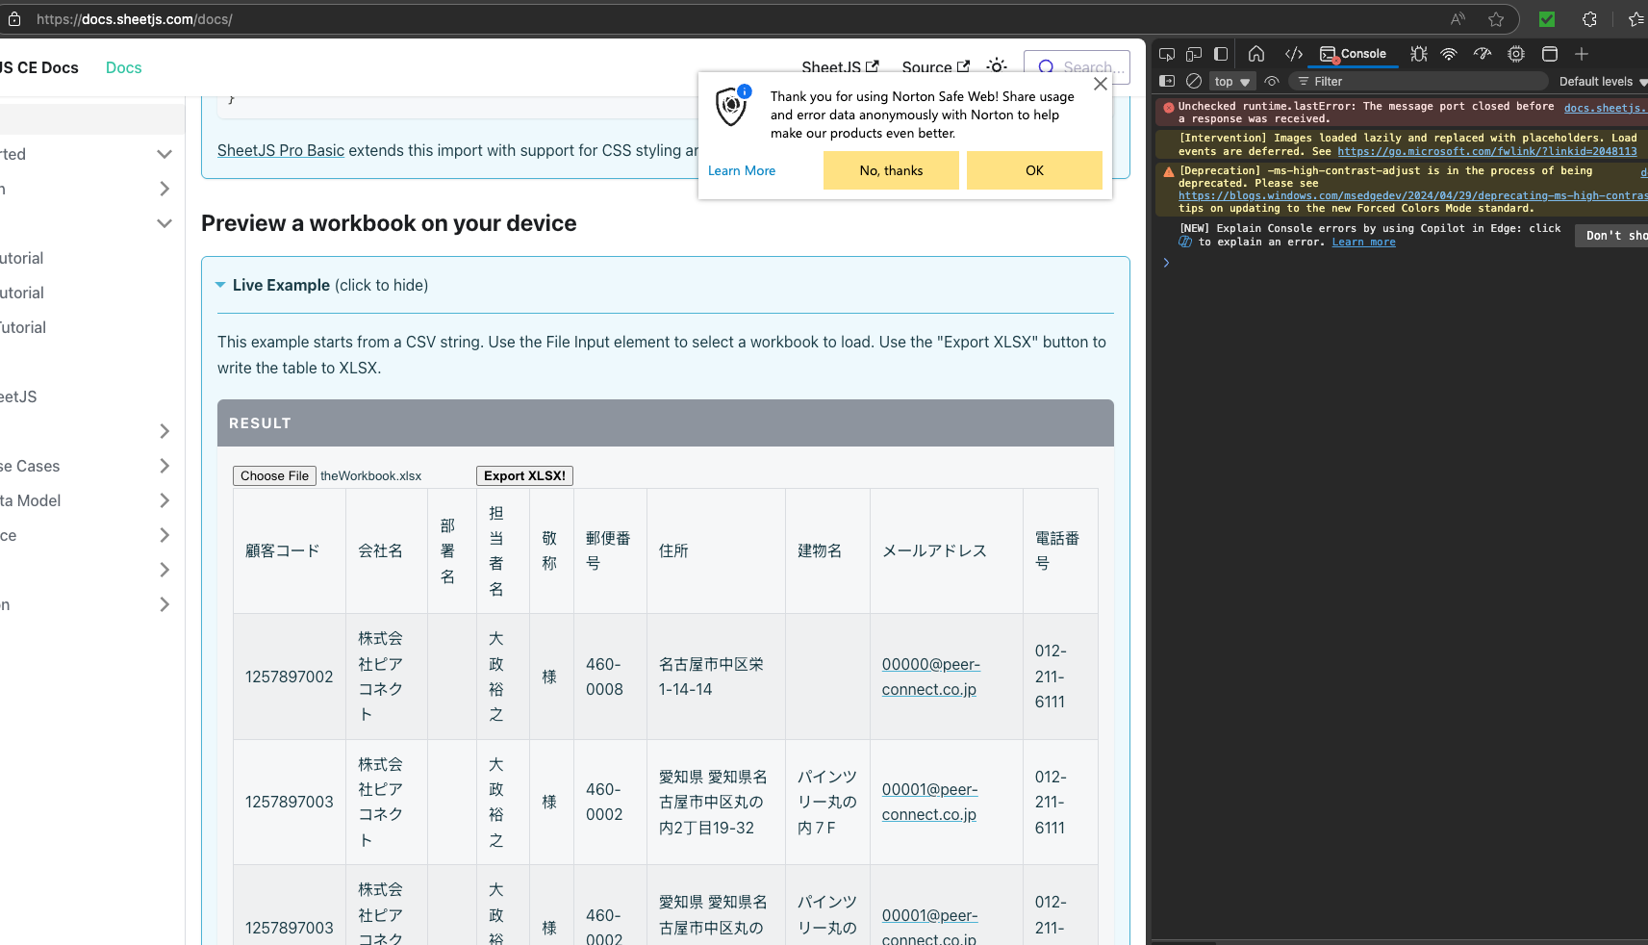
Task: Open the Norton green checkmark extension
Action: [1547, 19]
